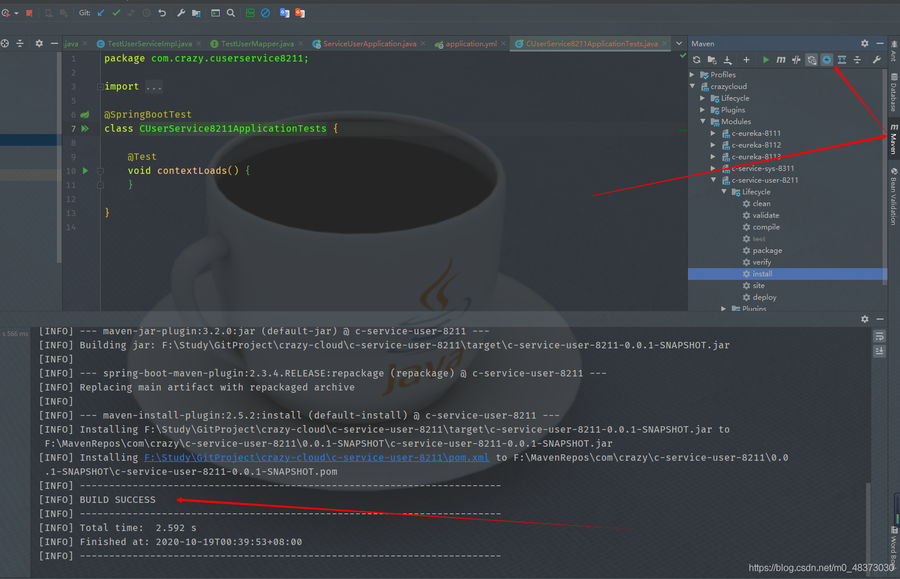Image resolution: width=900 pixels, height=579 pixels.
Task: Toggle soft-wrap in the console output
Action: coord(879,336)
